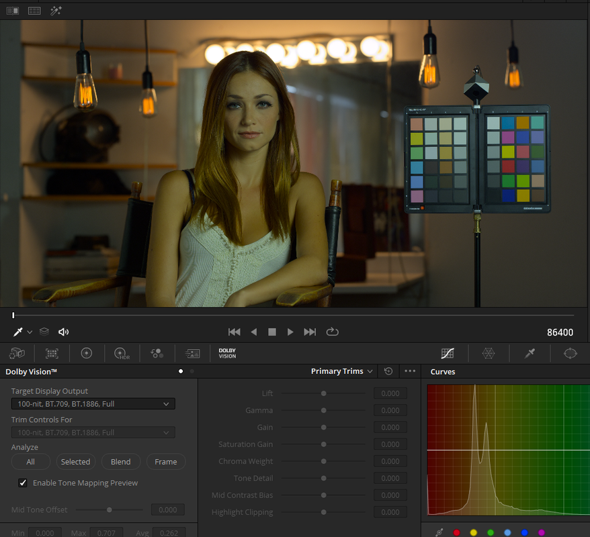590x537 pixels.
Task: Click the Lift value field
Action: tap(390, 393)
